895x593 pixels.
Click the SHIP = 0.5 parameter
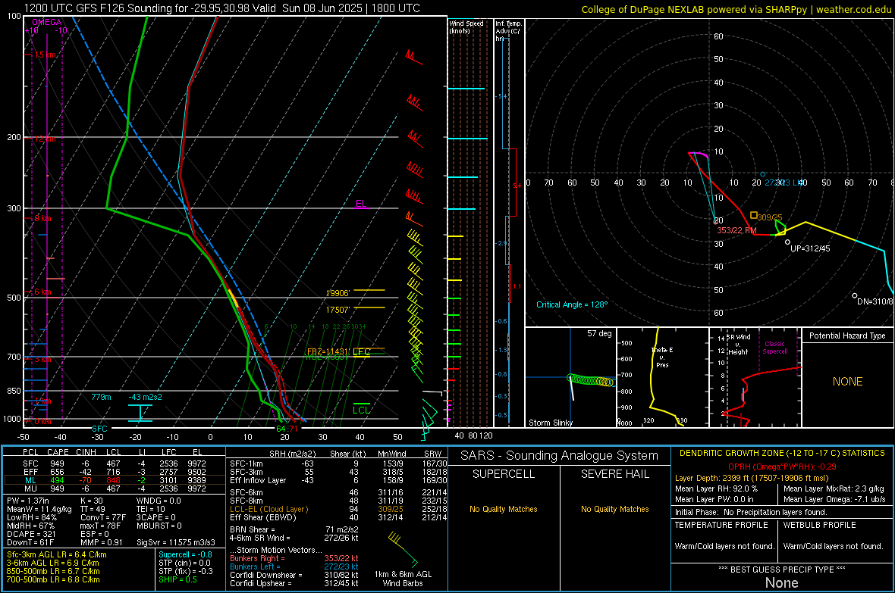(x=177, y=579)
